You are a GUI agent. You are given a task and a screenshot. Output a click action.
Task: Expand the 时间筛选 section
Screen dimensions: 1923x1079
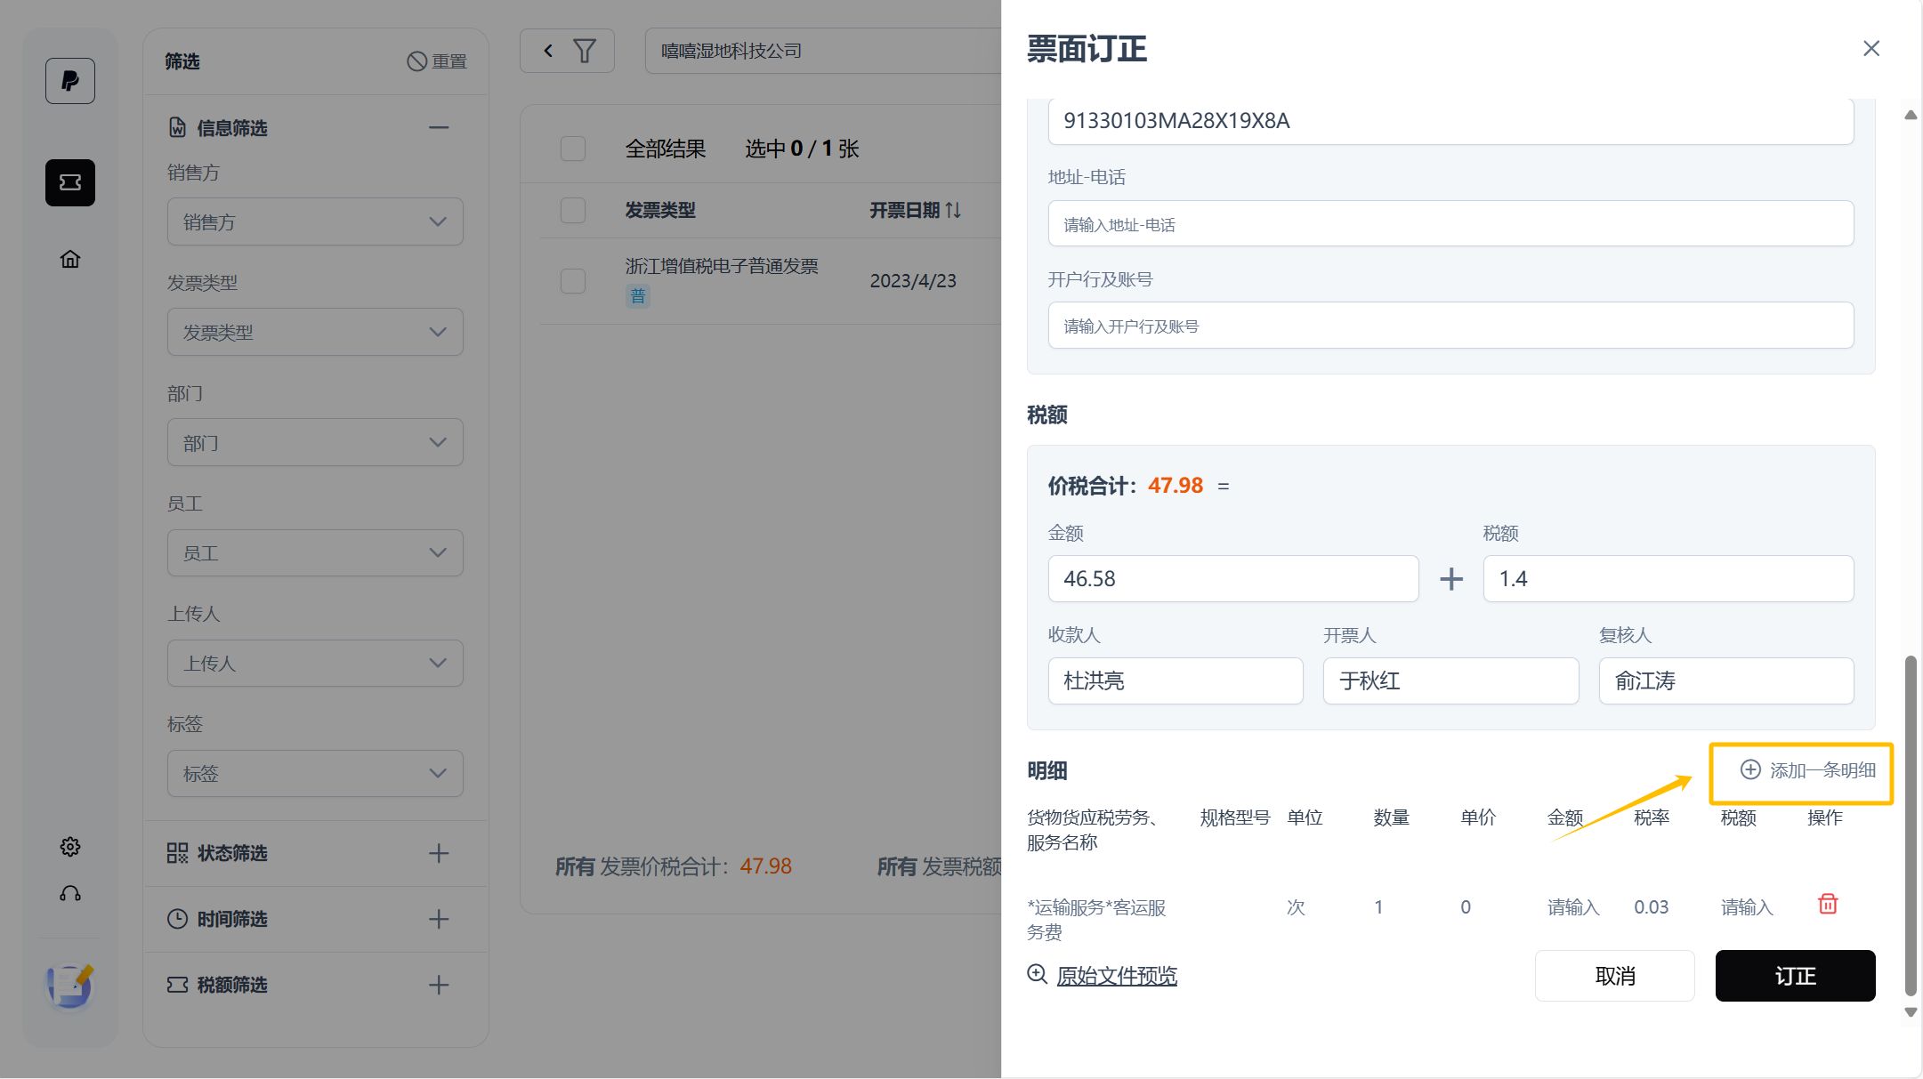[439, 919]
